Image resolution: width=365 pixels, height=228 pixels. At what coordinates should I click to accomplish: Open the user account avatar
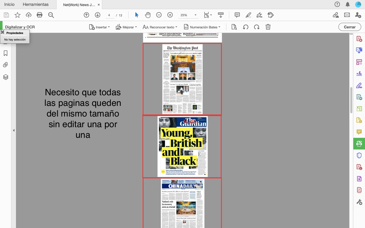358,4
